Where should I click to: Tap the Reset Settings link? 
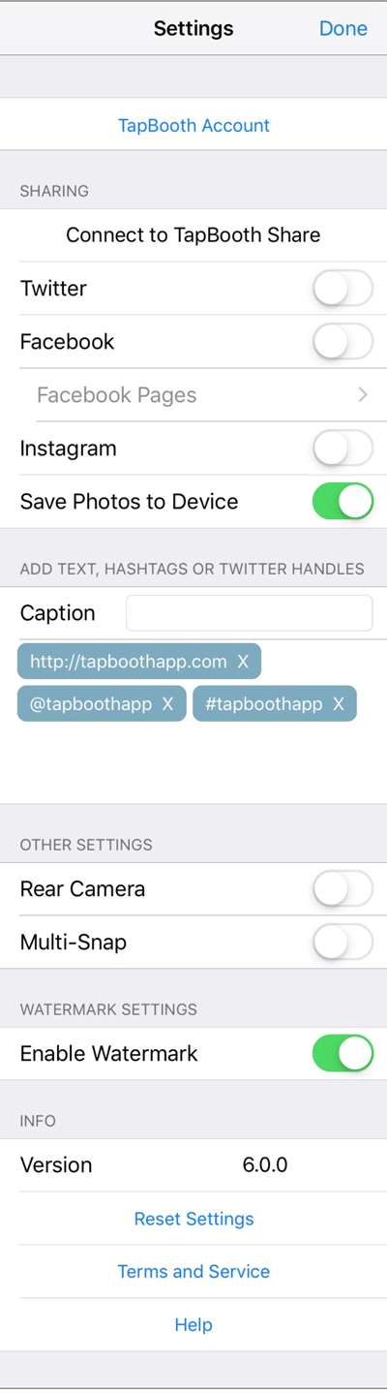tap(193, 1219)
